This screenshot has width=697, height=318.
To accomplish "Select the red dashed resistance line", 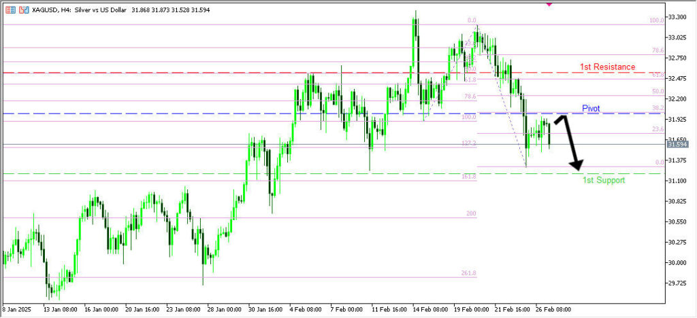I will 204,72.
